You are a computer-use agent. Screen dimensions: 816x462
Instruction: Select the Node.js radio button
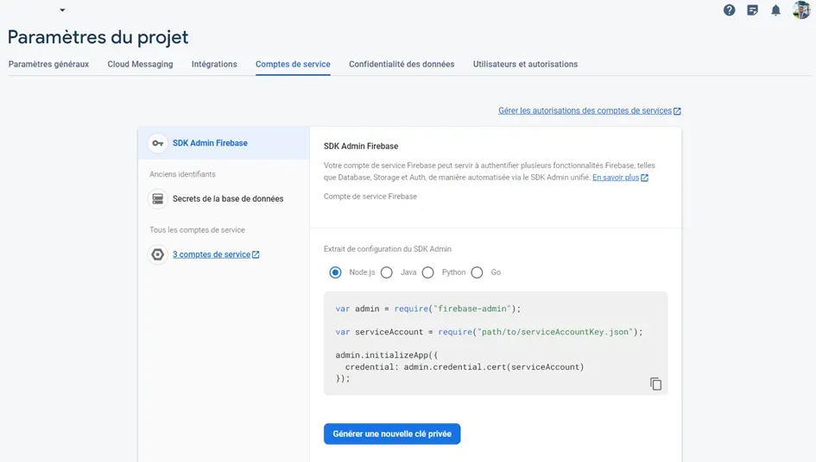click(335, 272)
